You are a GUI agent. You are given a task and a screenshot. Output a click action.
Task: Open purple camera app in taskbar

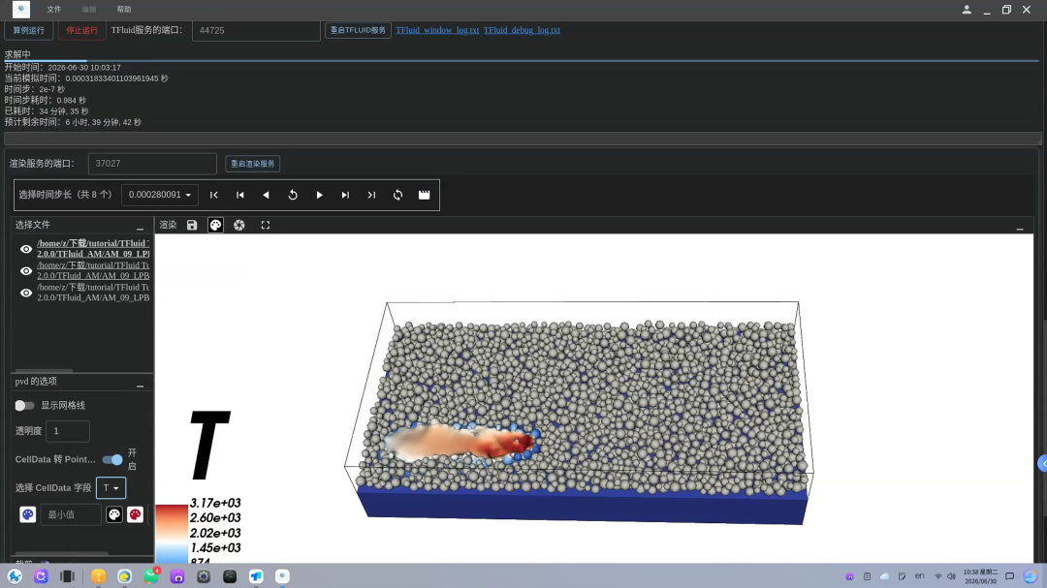click(x=177, y=576)
